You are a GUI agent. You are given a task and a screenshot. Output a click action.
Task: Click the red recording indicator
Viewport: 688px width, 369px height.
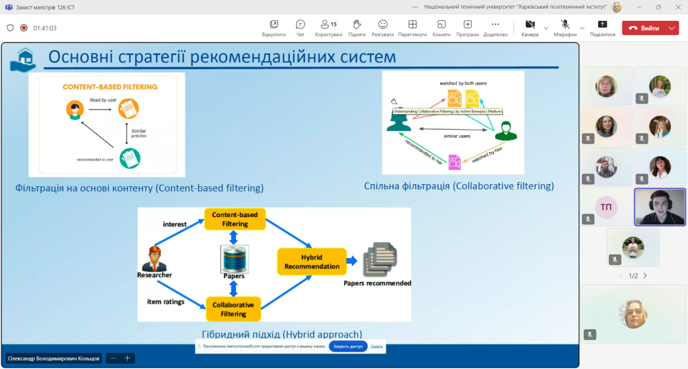[x=24, y=28]
